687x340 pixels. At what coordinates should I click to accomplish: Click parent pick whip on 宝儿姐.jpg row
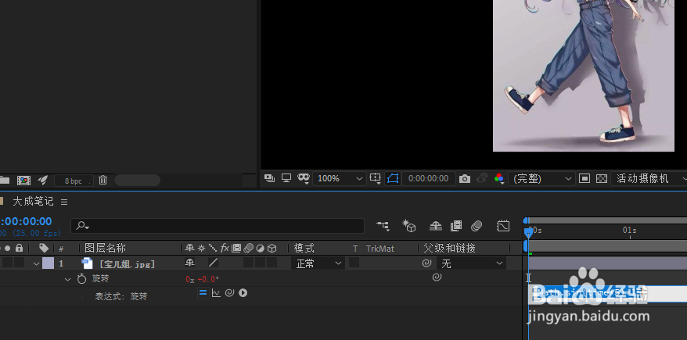click(x=426, y=263)
